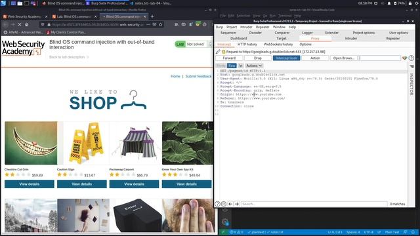View details of Cheshire Cat Grin
This screenshot has width=420, height=236.
click(x=29, y=184)
